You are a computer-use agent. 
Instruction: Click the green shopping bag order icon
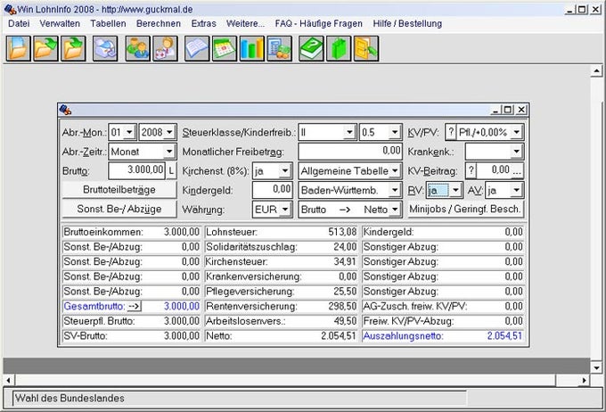339,48
